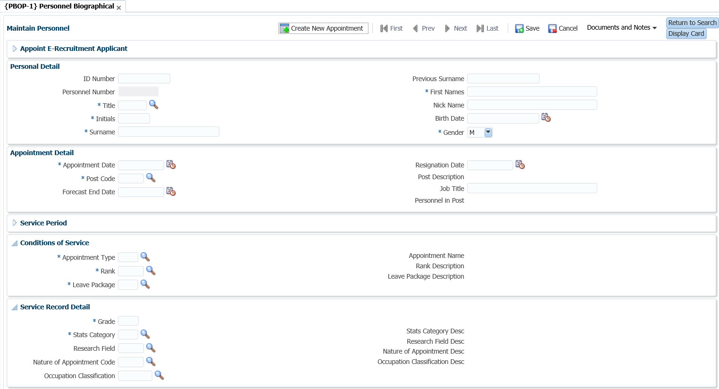Open the Resignation Date calendar picker
Viewport: 719px width, 389px height.
pyautogui.click(x=520, y=165)
